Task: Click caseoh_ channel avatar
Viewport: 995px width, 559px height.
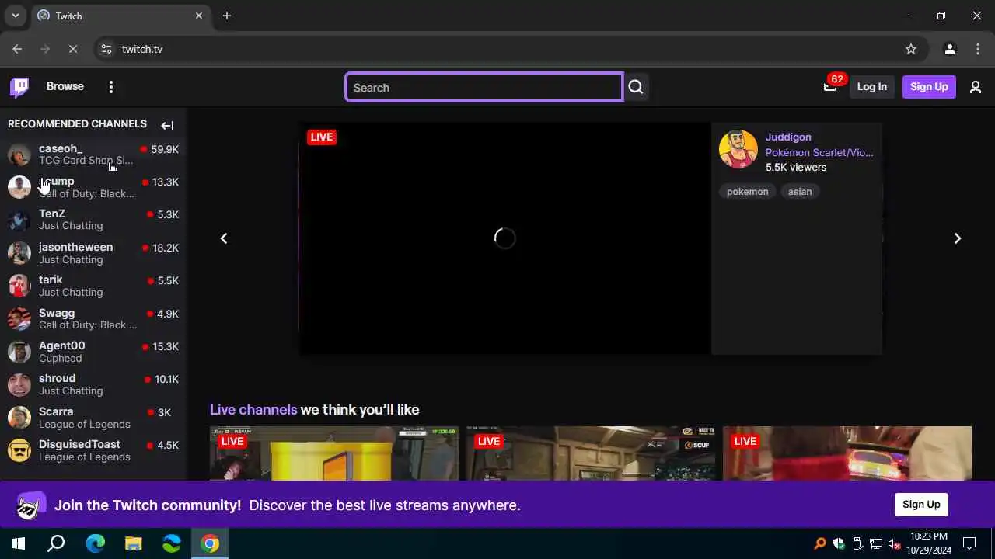Action: tap(19, 154)
